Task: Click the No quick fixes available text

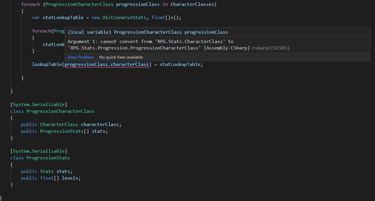Action: point(121,57)
